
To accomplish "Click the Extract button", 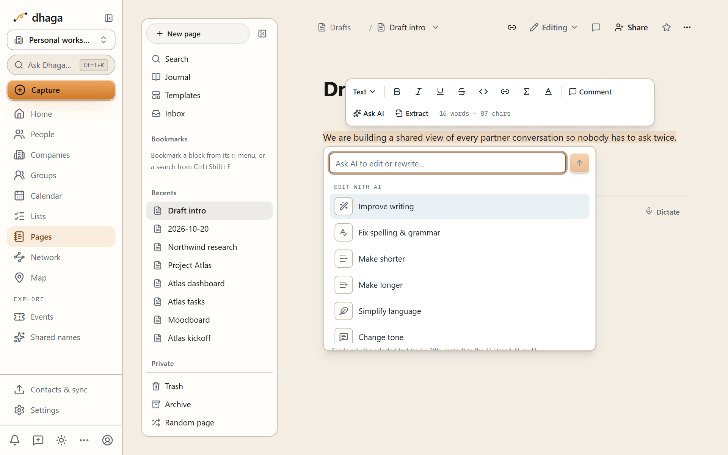I will (412, 113).
